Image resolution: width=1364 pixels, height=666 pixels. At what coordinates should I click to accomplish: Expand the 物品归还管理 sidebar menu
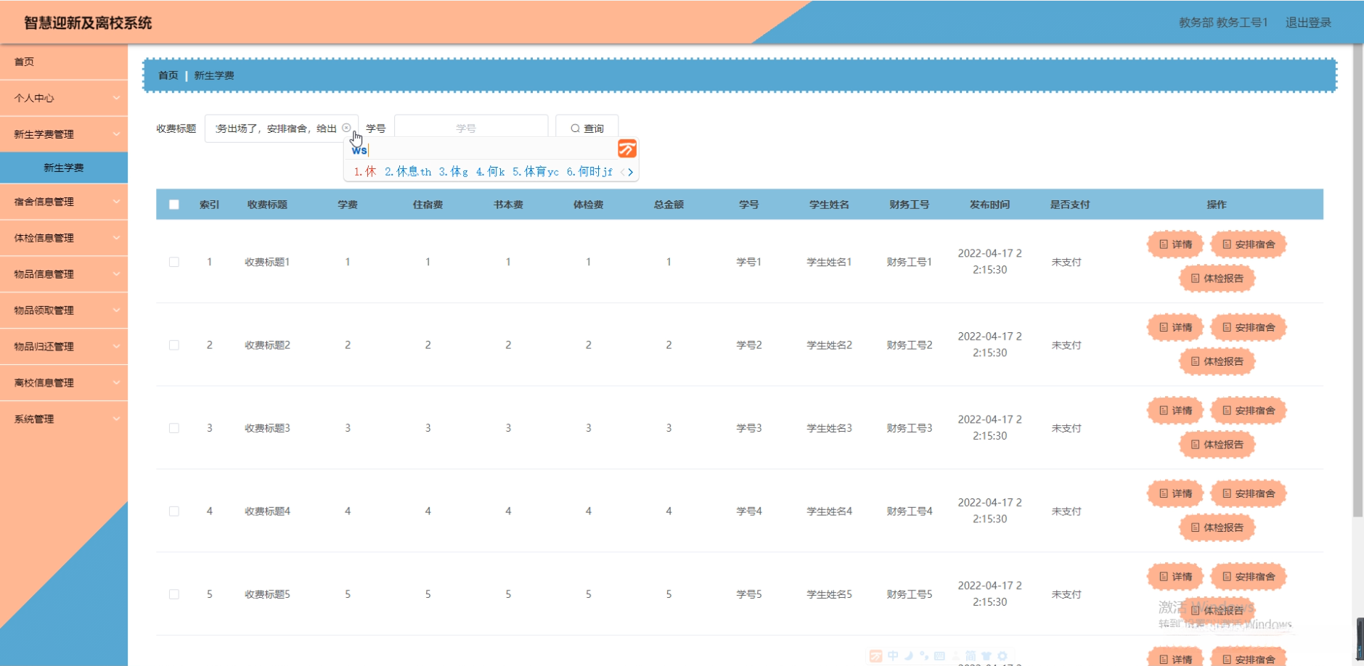pyautogui.click(x=64, y=347)
